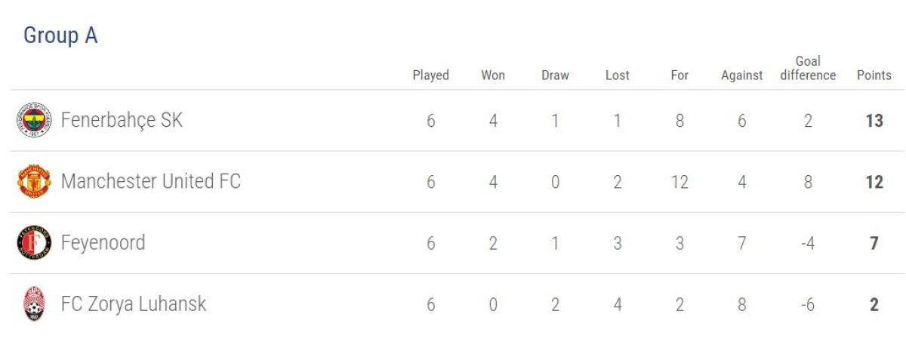Click the Draw column header
Image resolution: width=906 pixels, height=345 pixels.
555,75
